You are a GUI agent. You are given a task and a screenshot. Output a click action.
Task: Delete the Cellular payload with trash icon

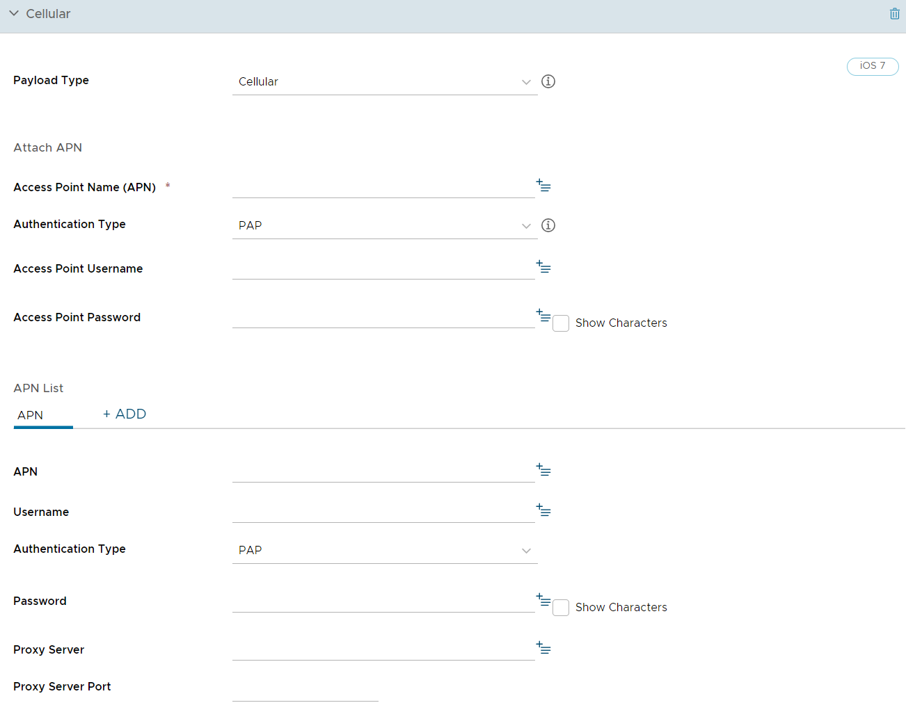tap(894, 14)
